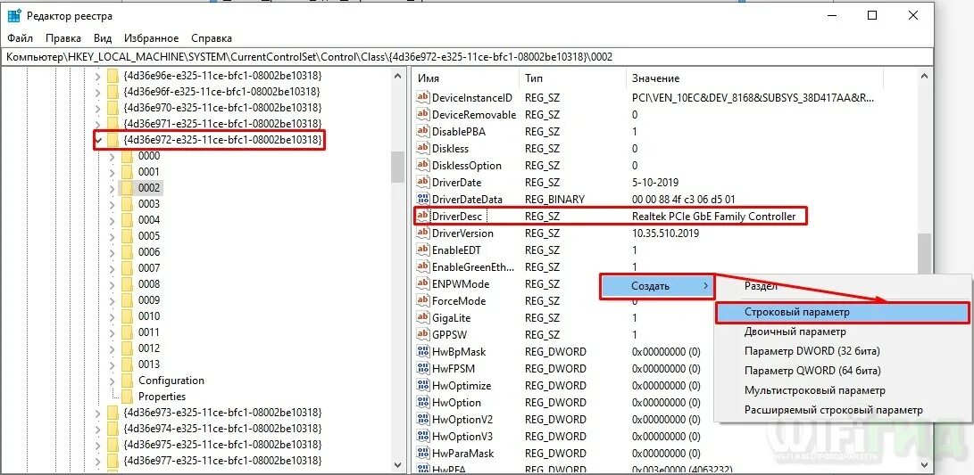
Task: Open the Файл menu
Action: (x=21, y=38)
